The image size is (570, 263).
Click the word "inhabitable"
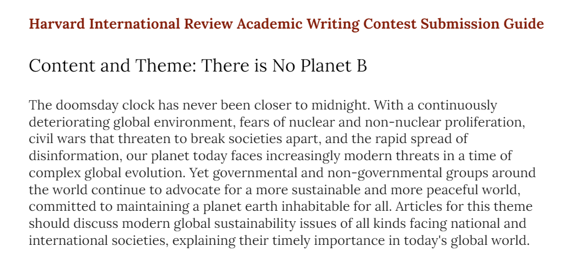click(308, 207)
